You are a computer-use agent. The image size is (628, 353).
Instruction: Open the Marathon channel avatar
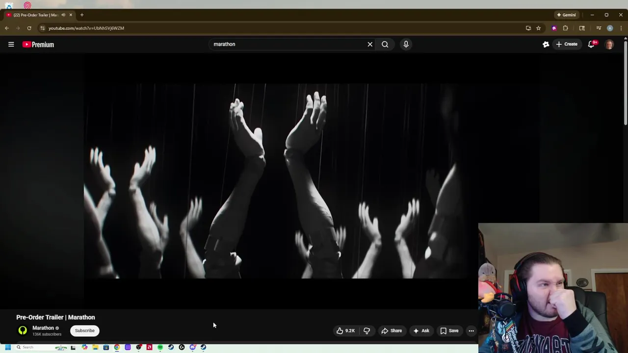(x=23, y=330)
